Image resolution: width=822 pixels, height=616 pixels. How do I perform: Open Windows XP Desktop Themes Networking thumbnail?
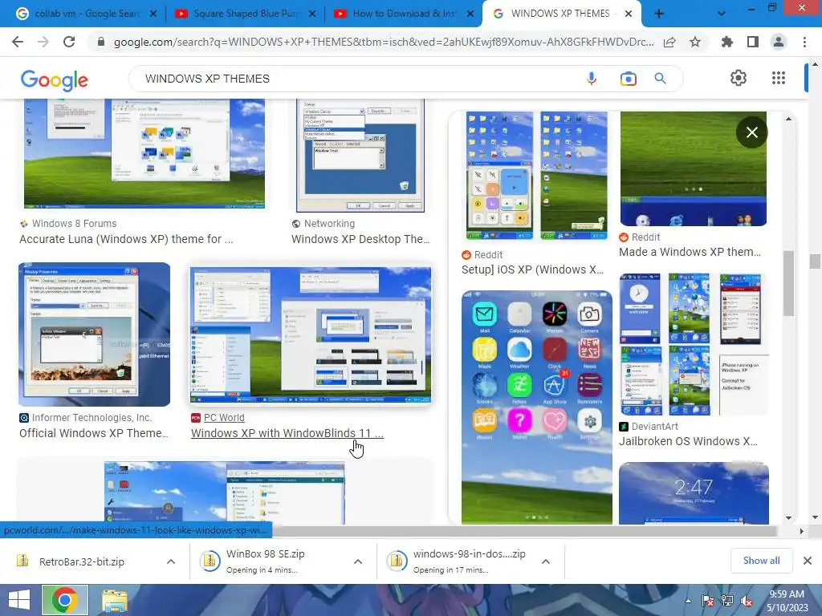[x=360, y=156]
